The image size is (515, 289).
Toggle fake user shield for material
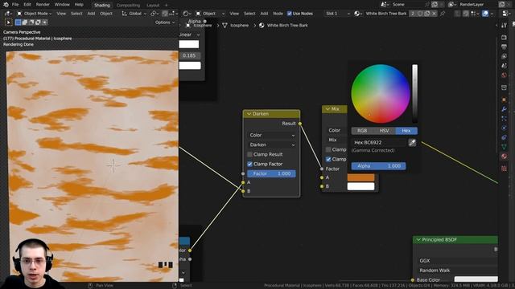[x=420, y=14]
